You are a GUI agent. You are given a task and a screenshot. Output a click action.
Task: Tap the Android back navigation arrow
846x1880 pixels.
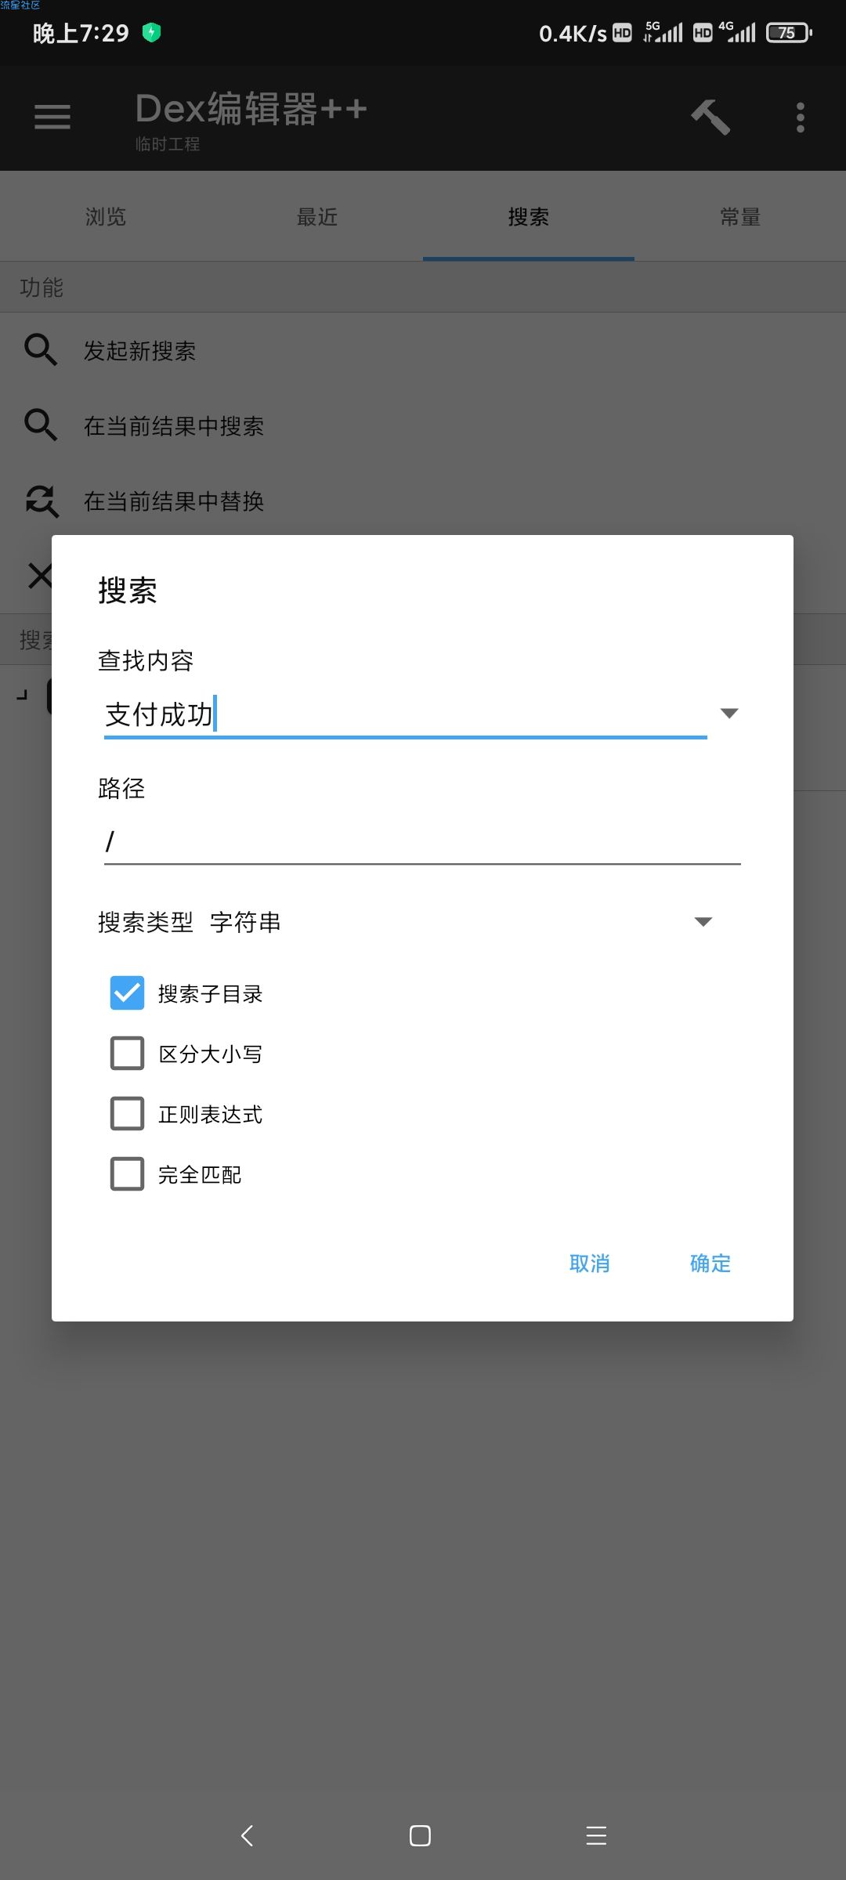tap(247, 1835)
